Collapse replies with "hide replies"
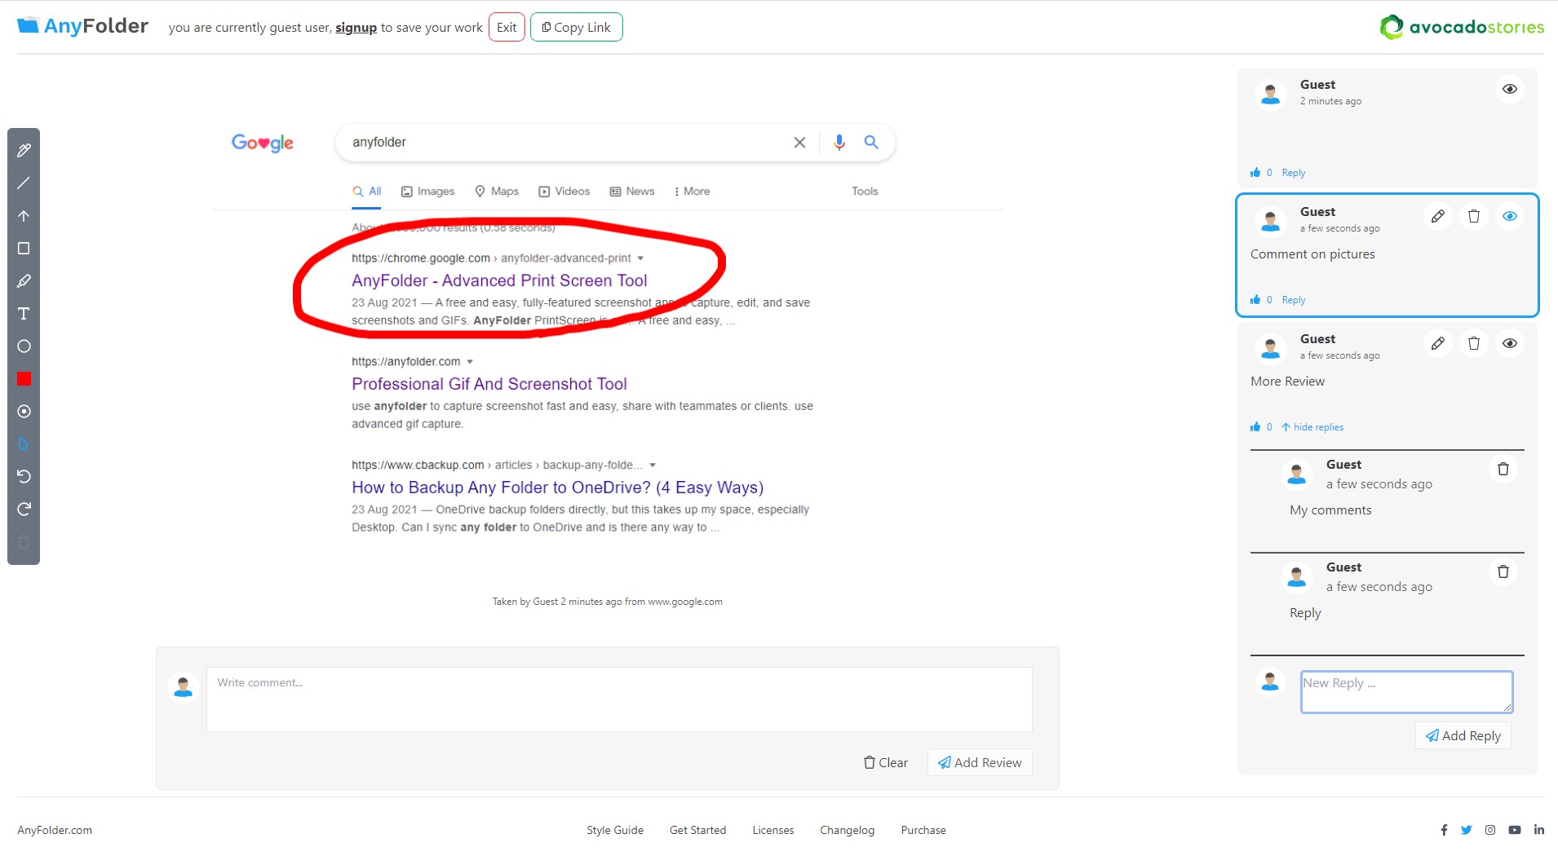Screen dimensions: 1558x856 (x=1312, y=427)
